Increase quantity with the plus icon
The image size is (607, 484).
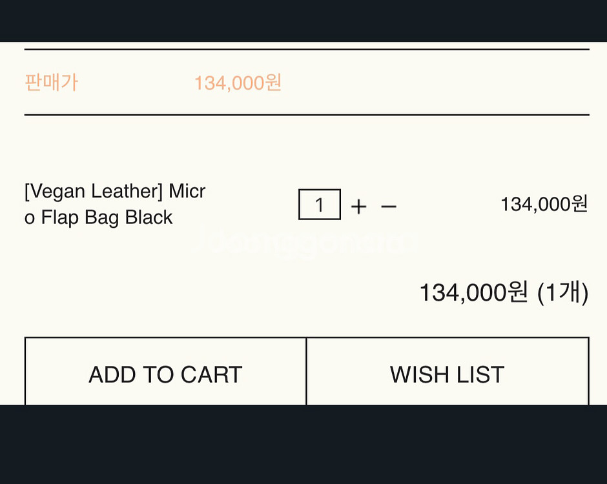pyautogui.click(x=359, y=207)
